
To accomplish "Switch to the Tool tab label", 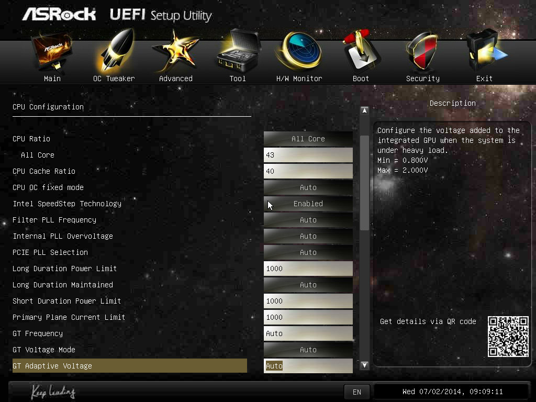I will (238, 79).
